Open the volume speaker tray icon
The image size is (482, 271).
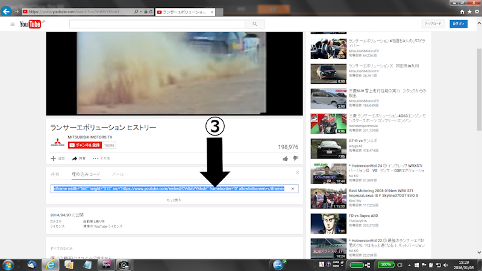445,265
